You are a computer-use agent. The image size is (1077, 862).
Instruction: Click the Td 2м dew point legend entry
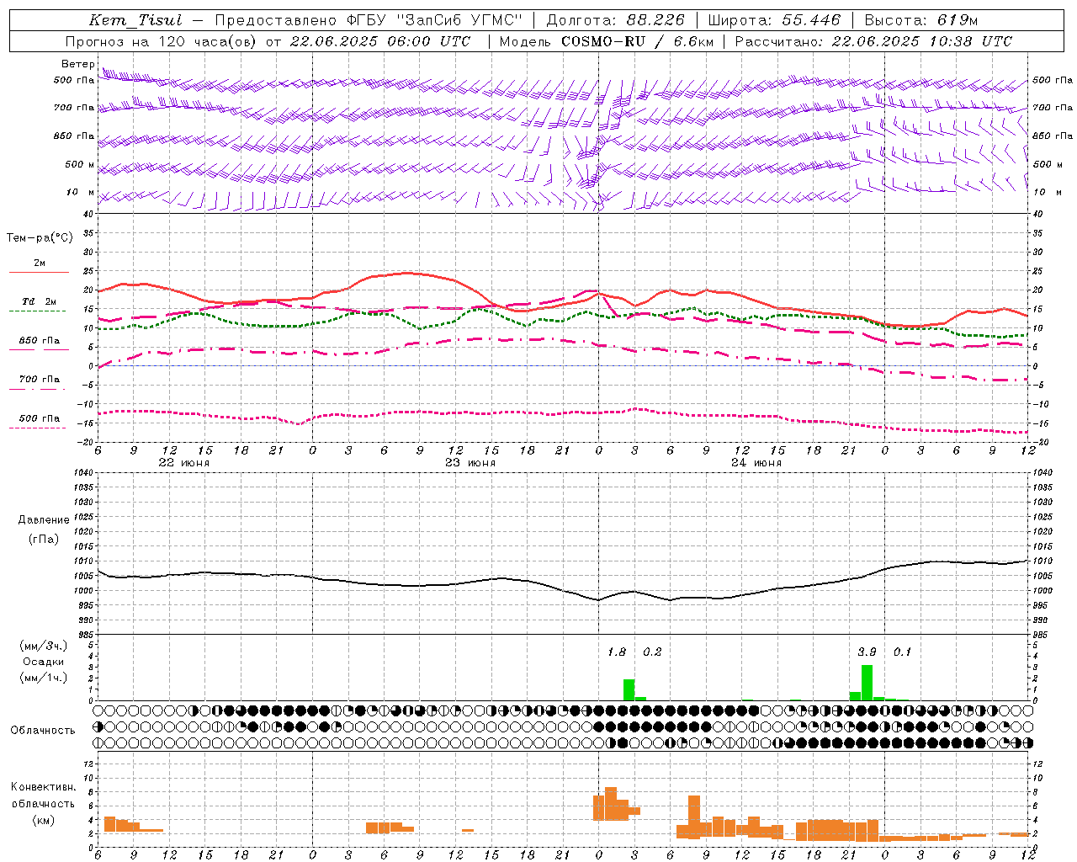tap(39, 301)
